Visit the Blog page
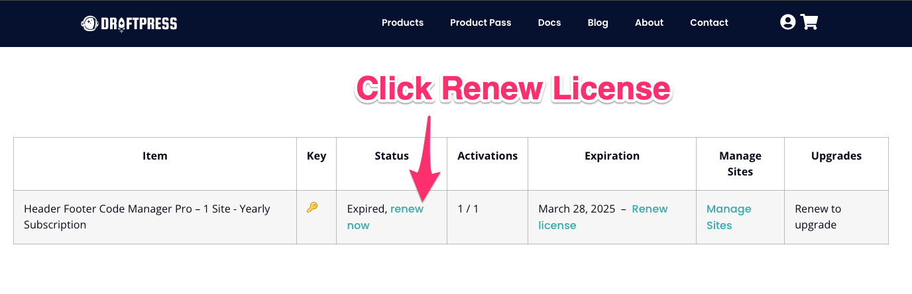Screen dimensions: 912x294 [x=598, y=23]
